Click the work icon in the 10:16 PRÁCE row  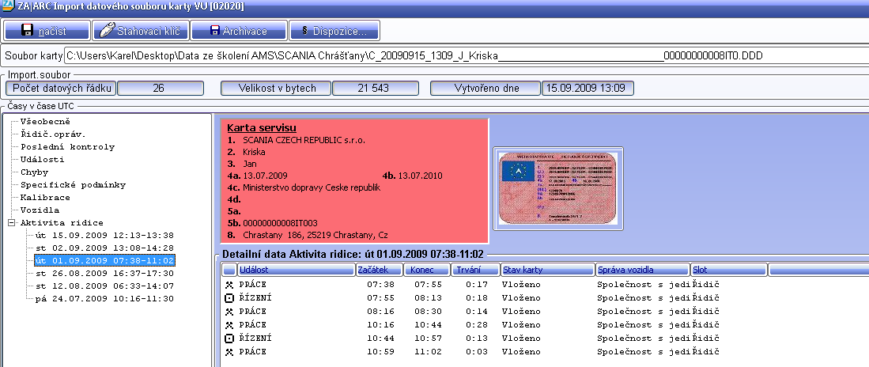(229, 325)
